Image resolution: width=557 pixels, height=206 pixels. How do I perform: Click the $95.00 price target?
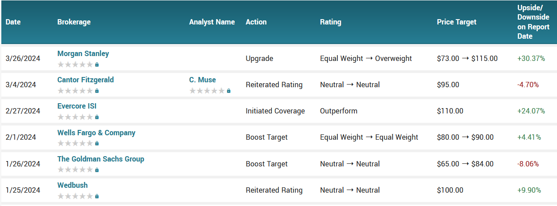pyautogui.click(x=448, y=85)
